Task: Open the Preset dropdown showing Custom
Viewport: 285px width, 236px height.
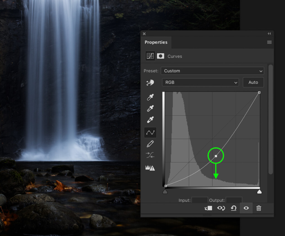Action: point(212,71)
